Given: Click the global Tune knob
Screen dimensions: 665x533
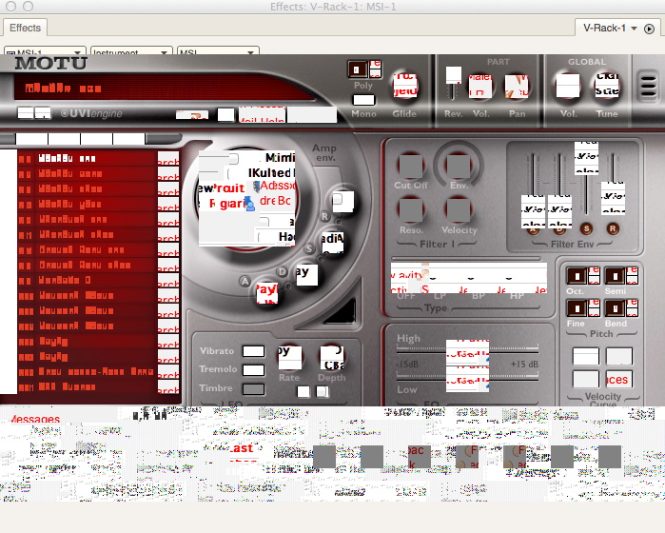Looking at the screenshot, I should tap(607, 87).
